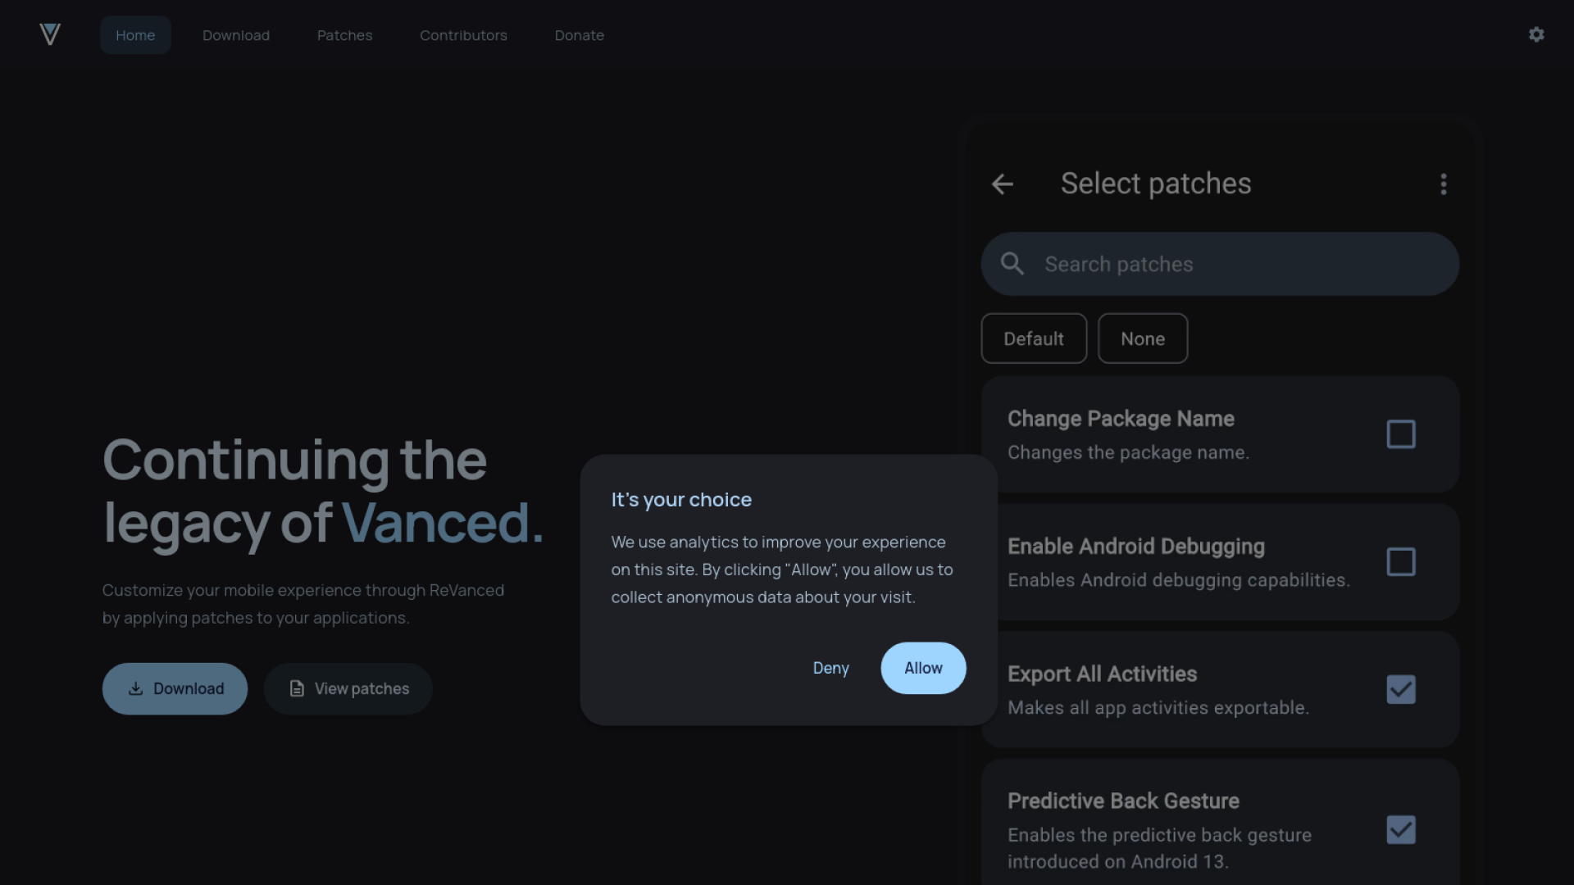This screenshot has width=1574, height=885.
Task: Disable the Predictive Back Gesture checkbox
Action: pos(1400,830)
